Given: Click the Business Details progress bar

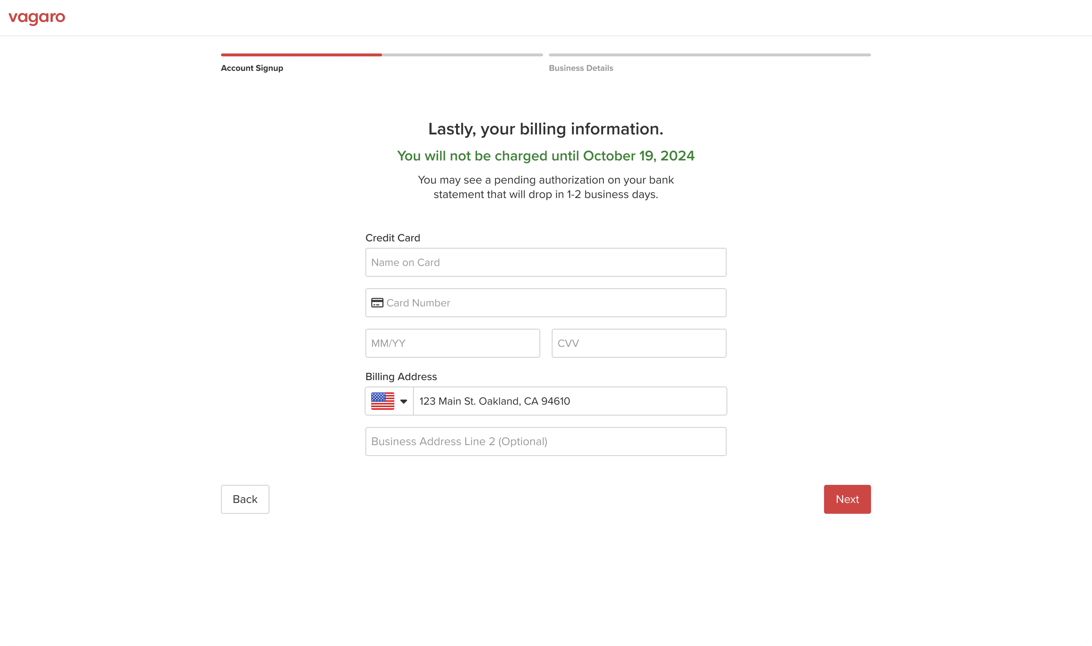Looking at the screenshot, I should click(710, 55).
